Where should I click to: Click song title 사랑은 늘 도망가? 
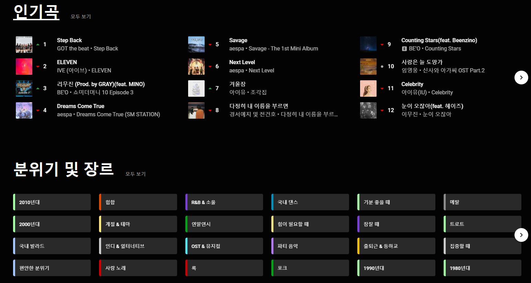tap(422, 62)
